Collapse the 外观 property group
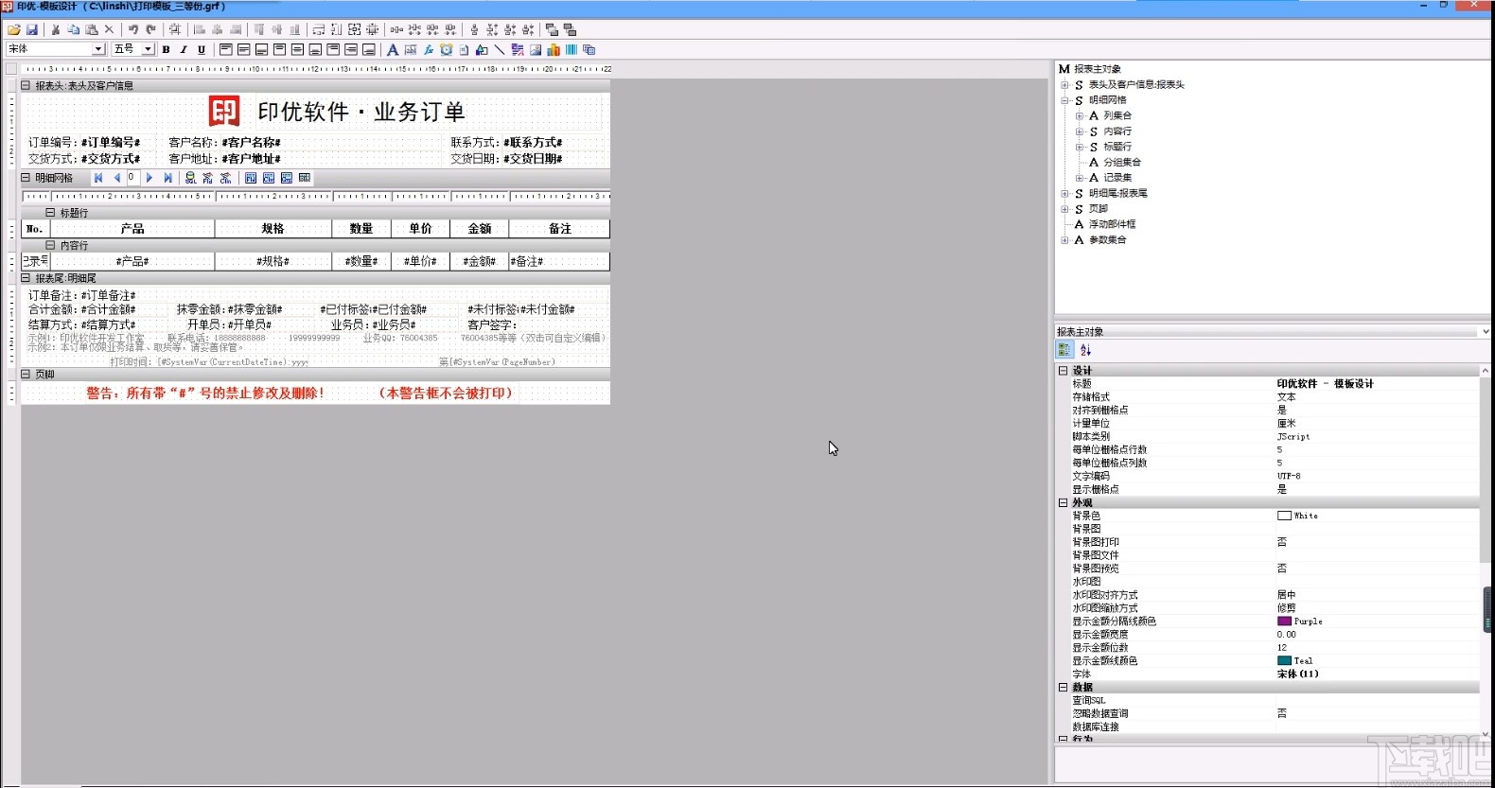The height and width of the screenshot is (788, 1495). point(1063,503)
